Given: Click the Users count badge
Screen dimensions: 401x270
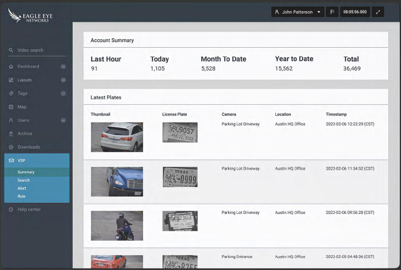Looking at the screenshot, I should point(63,120).
